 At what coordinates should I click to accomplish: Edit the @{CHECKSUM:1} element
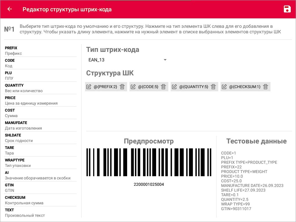pos(224,87)
